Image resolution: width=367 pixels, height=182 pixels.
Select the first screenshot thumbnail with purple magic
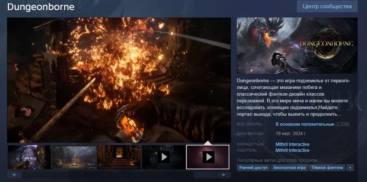[x=29, y=157]
